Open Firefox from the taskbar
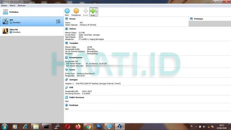The width and height of the screenshot is (231, 130). 78,127
